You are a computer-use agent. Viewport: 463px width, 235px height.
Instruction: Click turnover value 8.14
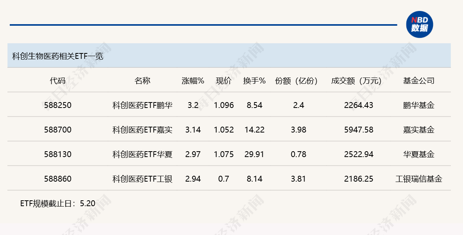[x=254, y=178]
